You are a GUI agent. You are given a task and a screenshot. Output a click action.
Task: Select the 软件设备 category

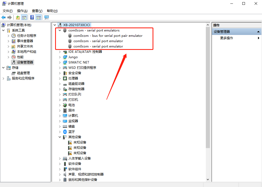75,164
